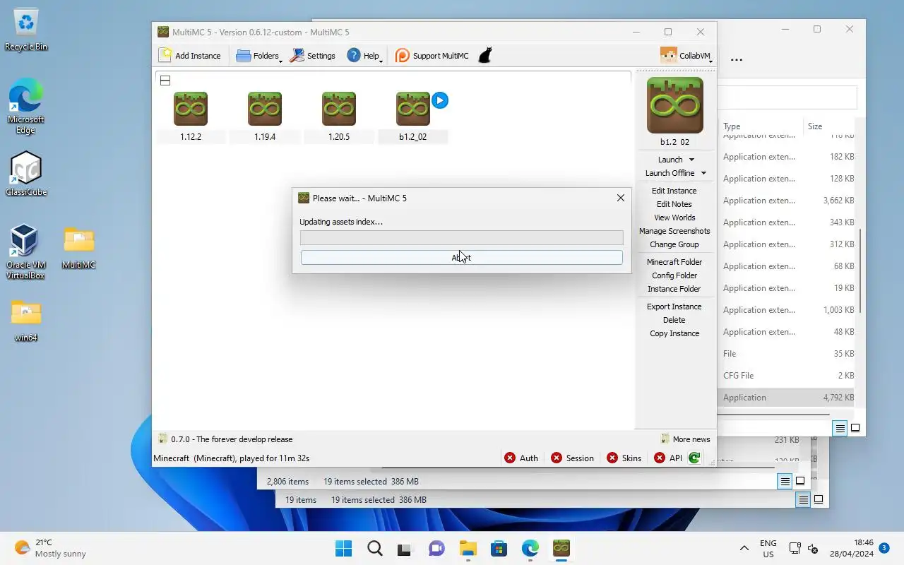Click Launch Offline in the sidebar

coord(670,173)
